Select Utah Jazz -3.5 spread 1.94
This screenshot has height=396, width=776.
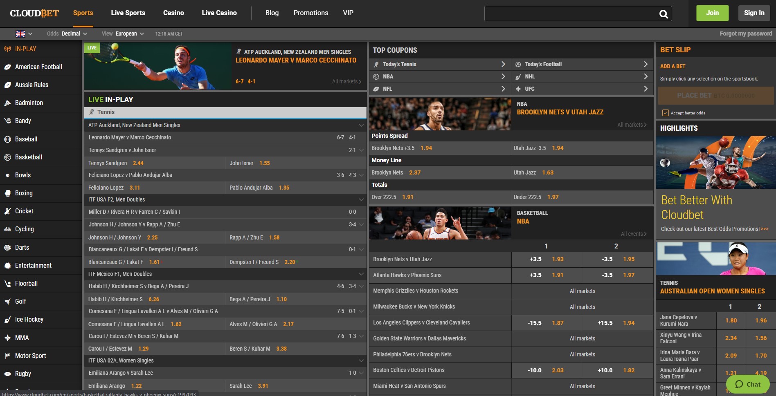click(558, 148)
